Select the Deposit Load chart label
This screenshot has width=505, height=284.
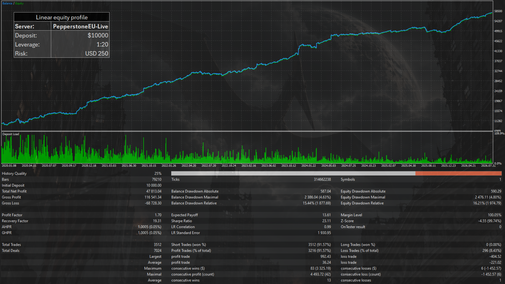pos(11,134)
